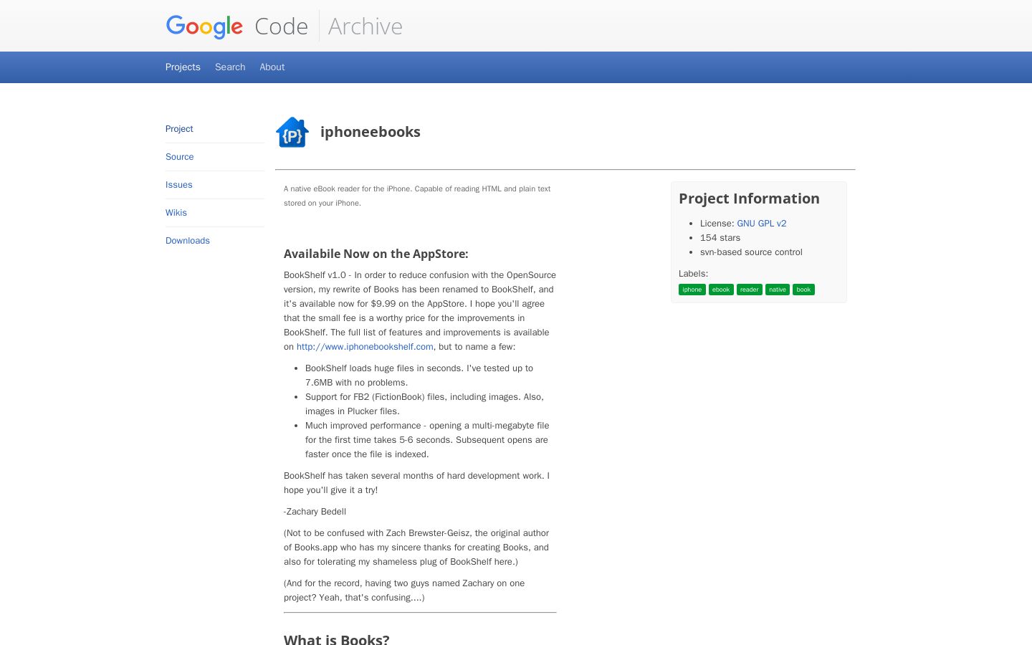
Task: Open the Projects nav item
Action: 183,67
